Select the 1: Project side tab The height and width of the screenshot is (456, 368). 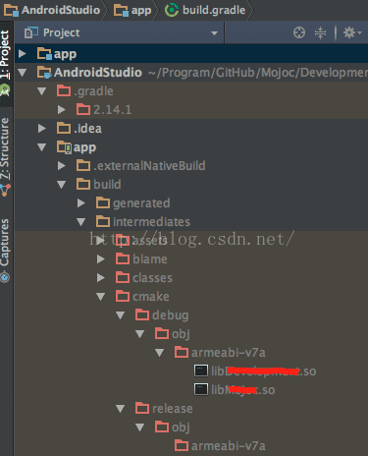point(5,54)
